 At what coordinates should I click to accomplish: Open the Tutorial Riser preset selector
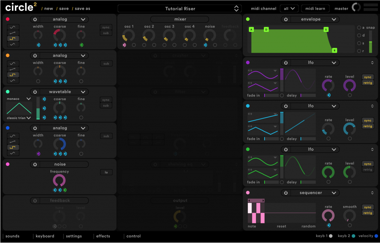(180, 9)
